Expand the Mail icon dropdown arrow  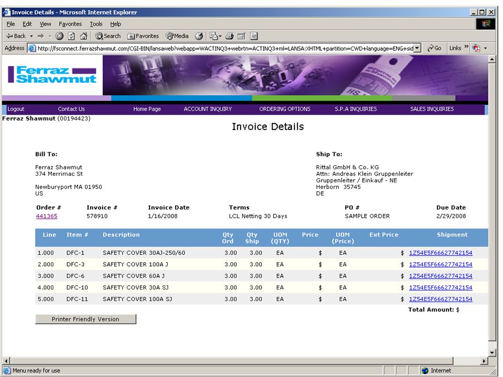pyautogui.click(x=220, y=36)
